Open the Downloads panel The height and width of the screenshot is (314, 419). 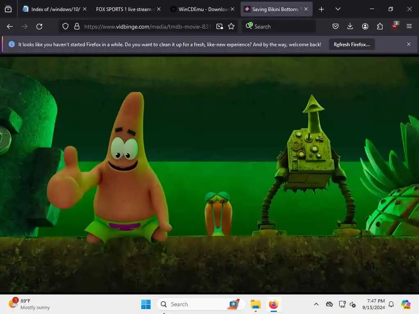click(350, 26)
